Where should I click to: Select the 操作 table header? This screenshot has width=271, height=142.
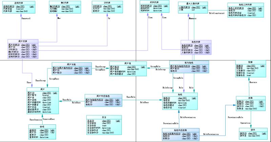click(x=253, y=130)
